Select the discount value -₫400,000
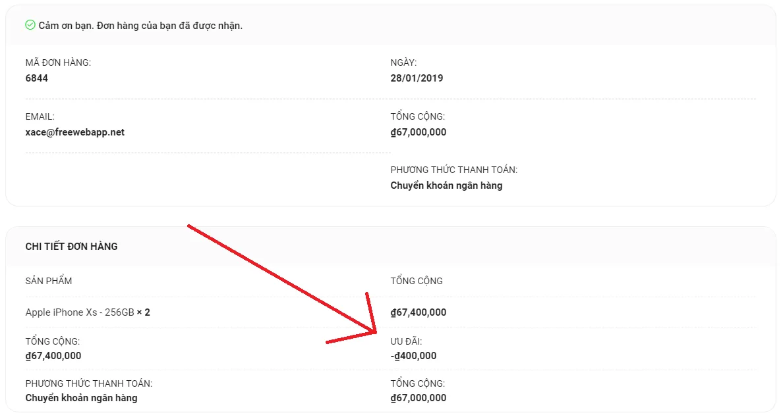 [413, 356]
